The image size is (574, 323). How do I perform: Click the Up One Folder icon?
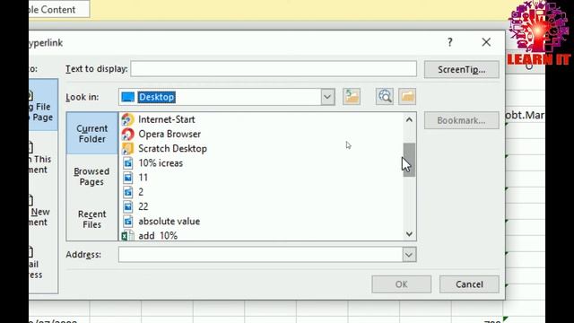(352, 97)
